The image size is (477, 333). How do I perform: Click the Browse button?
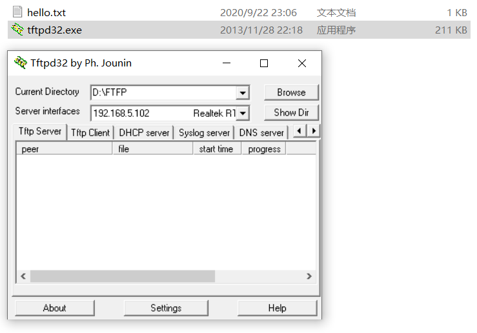pos(291,92)
